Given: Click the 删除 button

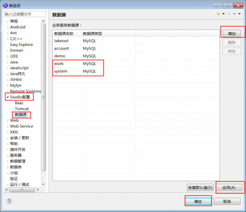Looking at the screenshot, I should 232,42.
